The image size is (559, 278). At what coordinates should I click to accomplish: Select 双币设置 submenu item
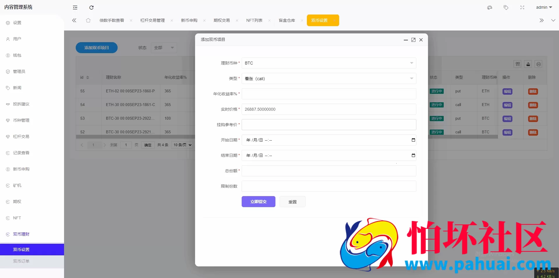(x=32, y=250)
